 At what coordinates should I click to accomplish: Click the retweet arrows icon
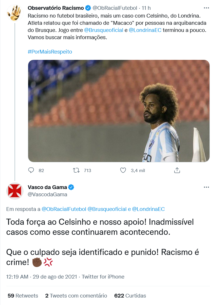(76, 171)
